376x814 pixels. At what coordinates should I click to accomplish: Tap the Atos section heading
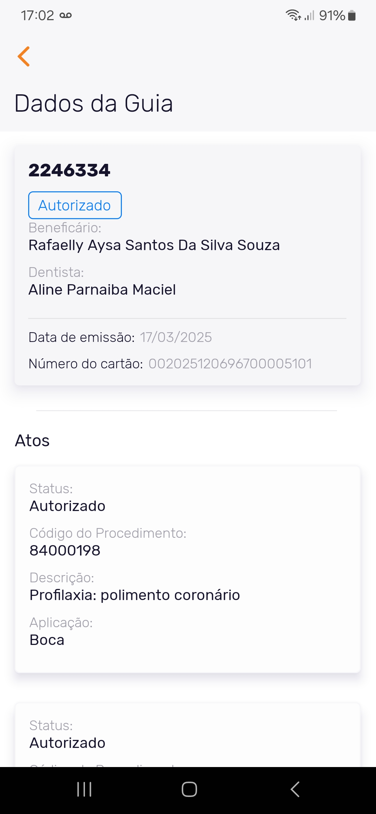coord(32,441)
